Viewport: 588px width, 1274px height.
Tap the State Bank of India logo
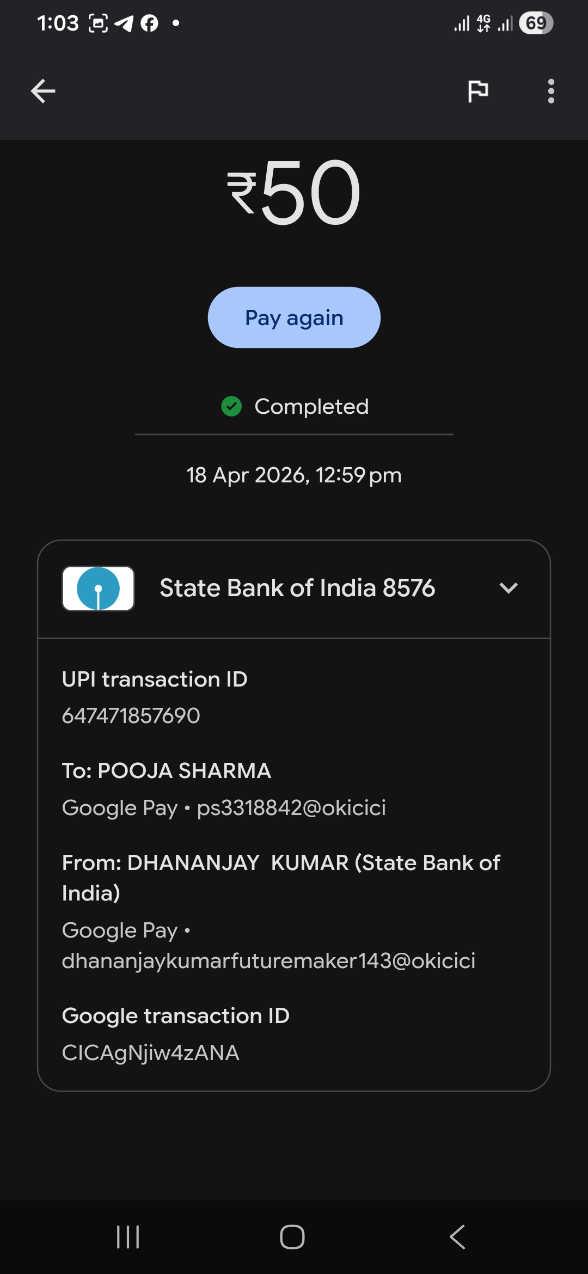pyautogui.click(x=98, y=589)
